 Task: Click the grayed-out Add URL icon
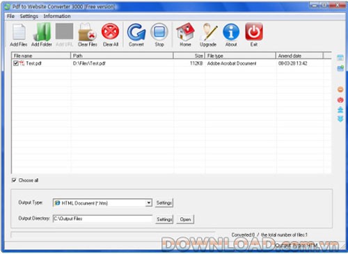[64, 31]
